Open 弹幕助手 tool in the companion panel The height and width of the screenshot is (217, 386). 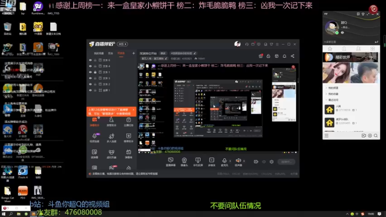[x=95, y=122]
